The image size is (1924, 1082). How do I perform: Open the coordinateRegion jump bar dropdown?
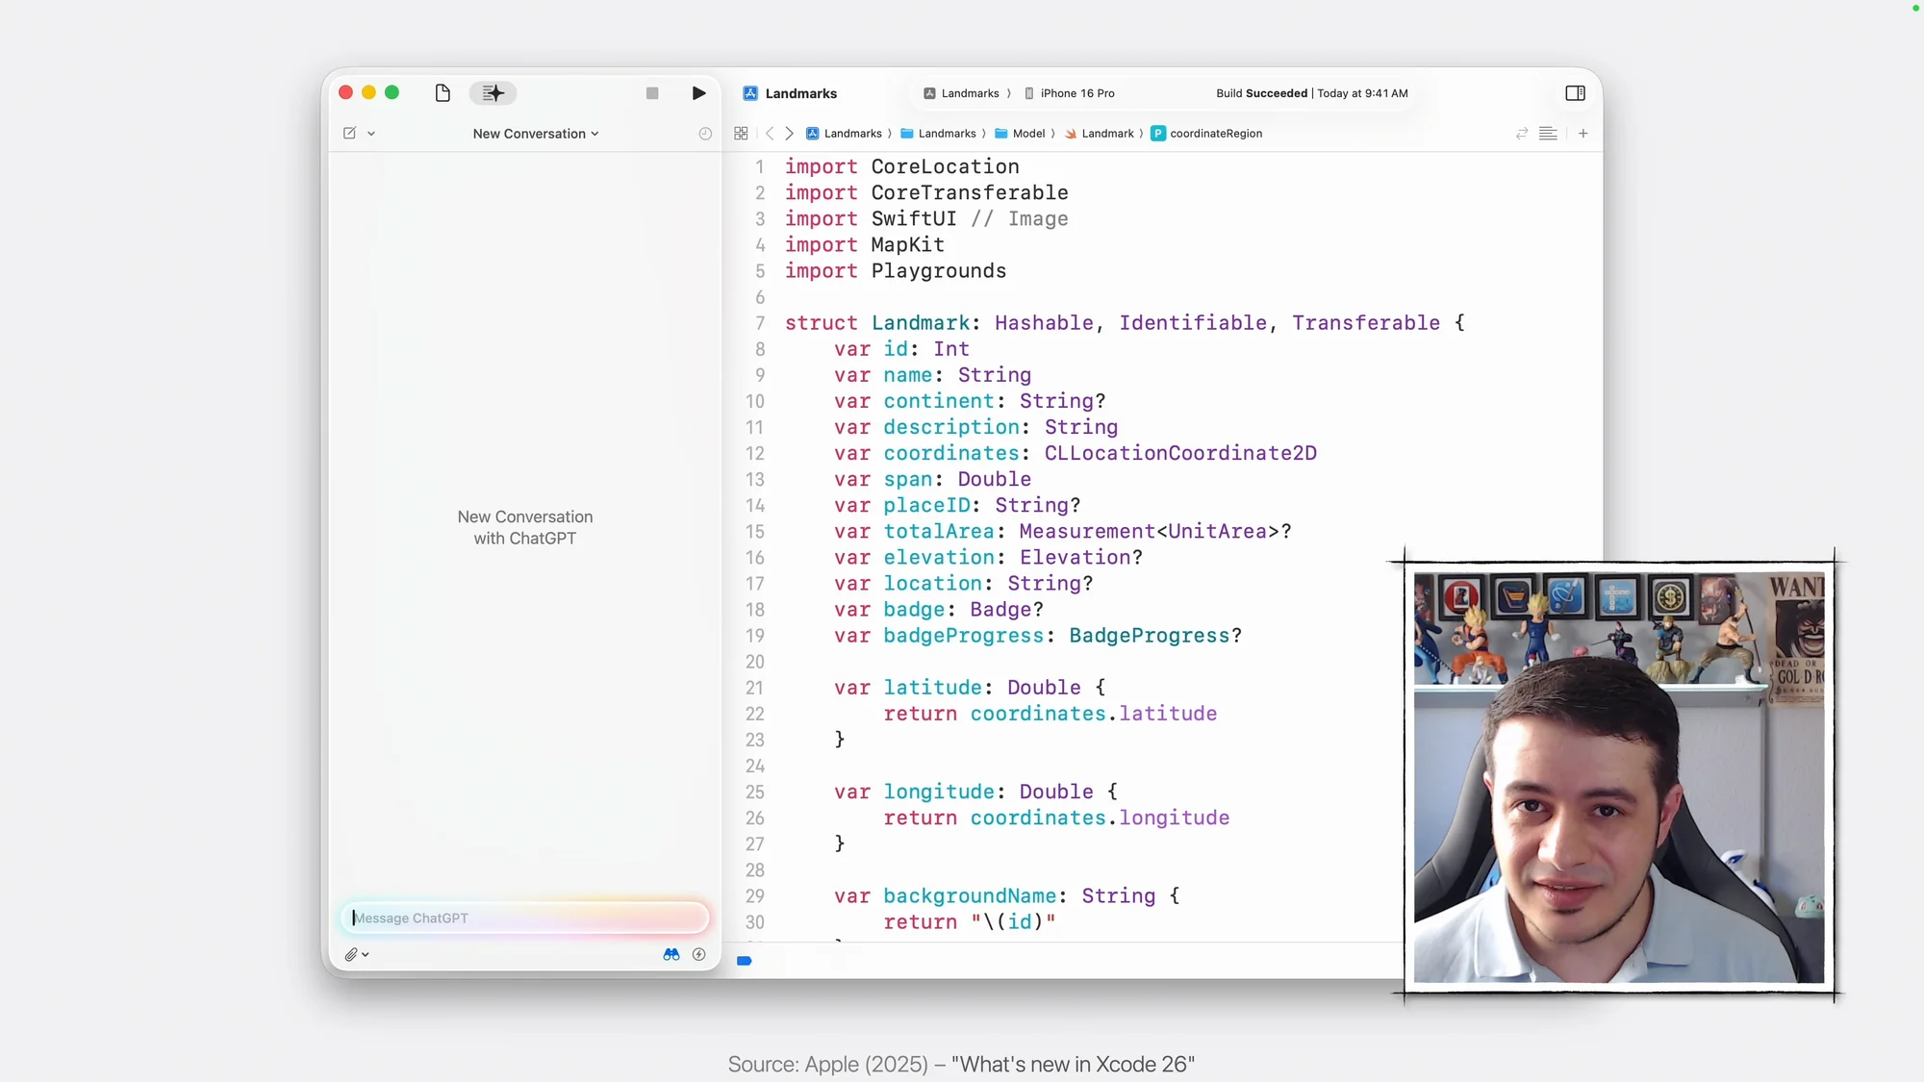(1215, 134)
